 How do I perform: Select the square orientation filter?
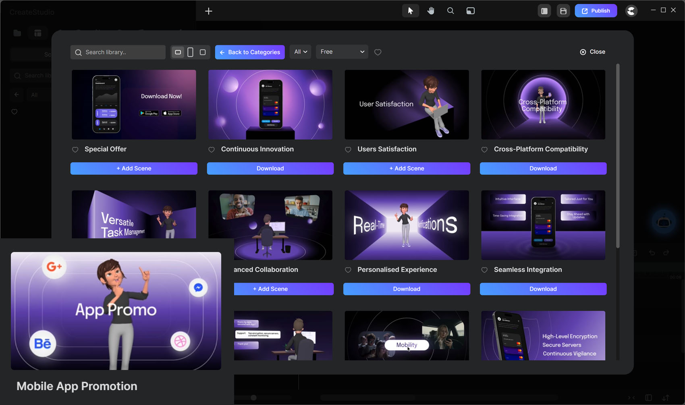coord(203,52)
